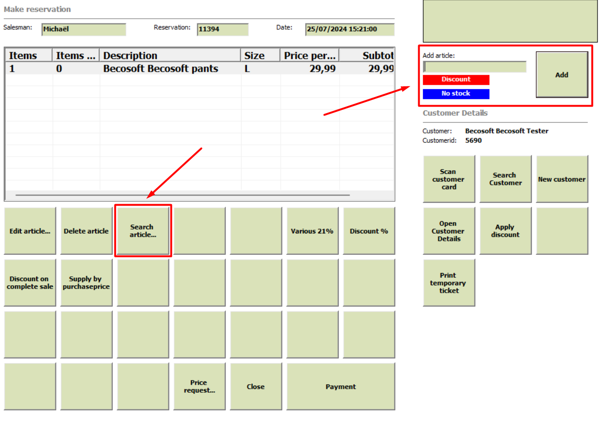
Task: Click the Customerid value 5690
Action: [473, 141]
